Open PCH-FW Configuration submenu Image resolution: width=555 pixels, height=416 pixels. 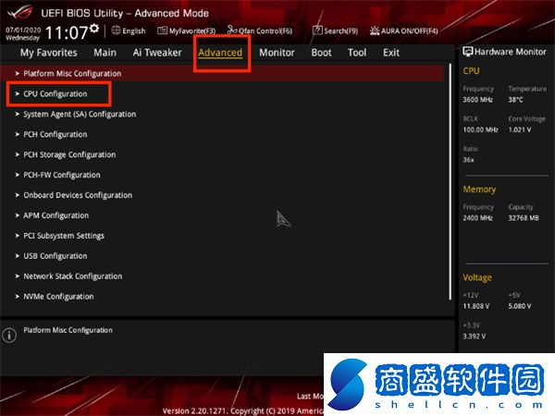[62, 175]
